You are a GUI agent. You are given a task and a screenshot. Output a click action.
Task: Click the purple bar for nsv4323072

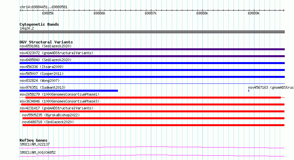pos(152,56)
